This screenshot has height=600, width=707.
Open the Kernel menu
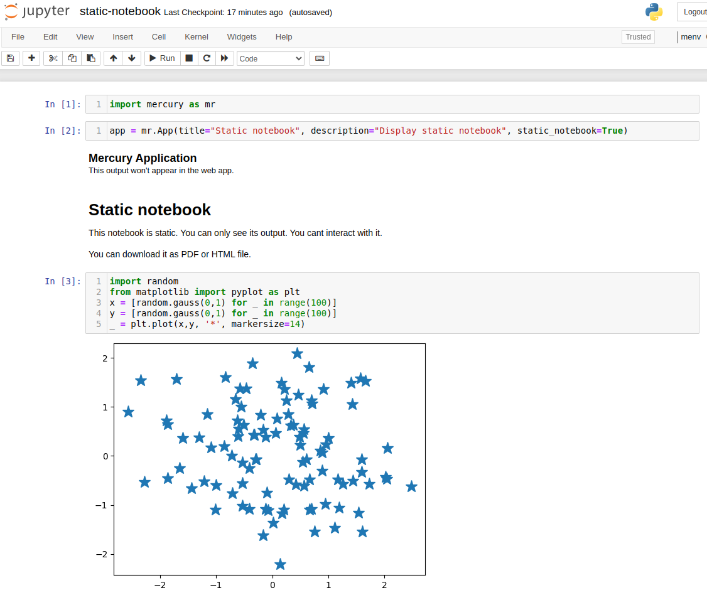pyautogui.click(x=196, y=36)
